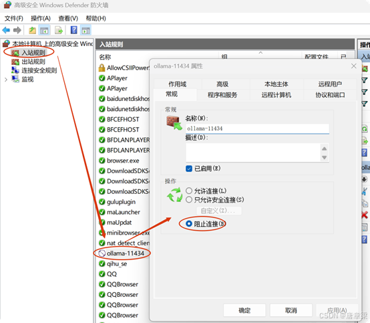Switch to the 程序和服务 tab

pos(222,95)
